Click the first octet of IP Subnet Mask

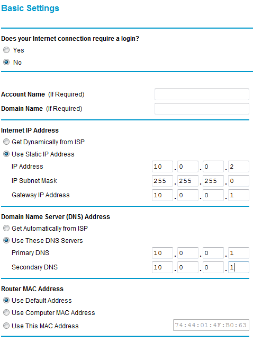[162, 181]
